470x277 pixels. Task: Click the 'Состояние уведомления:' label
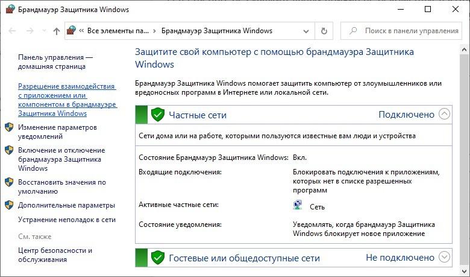pyautogui.click(x=180, y=224)
